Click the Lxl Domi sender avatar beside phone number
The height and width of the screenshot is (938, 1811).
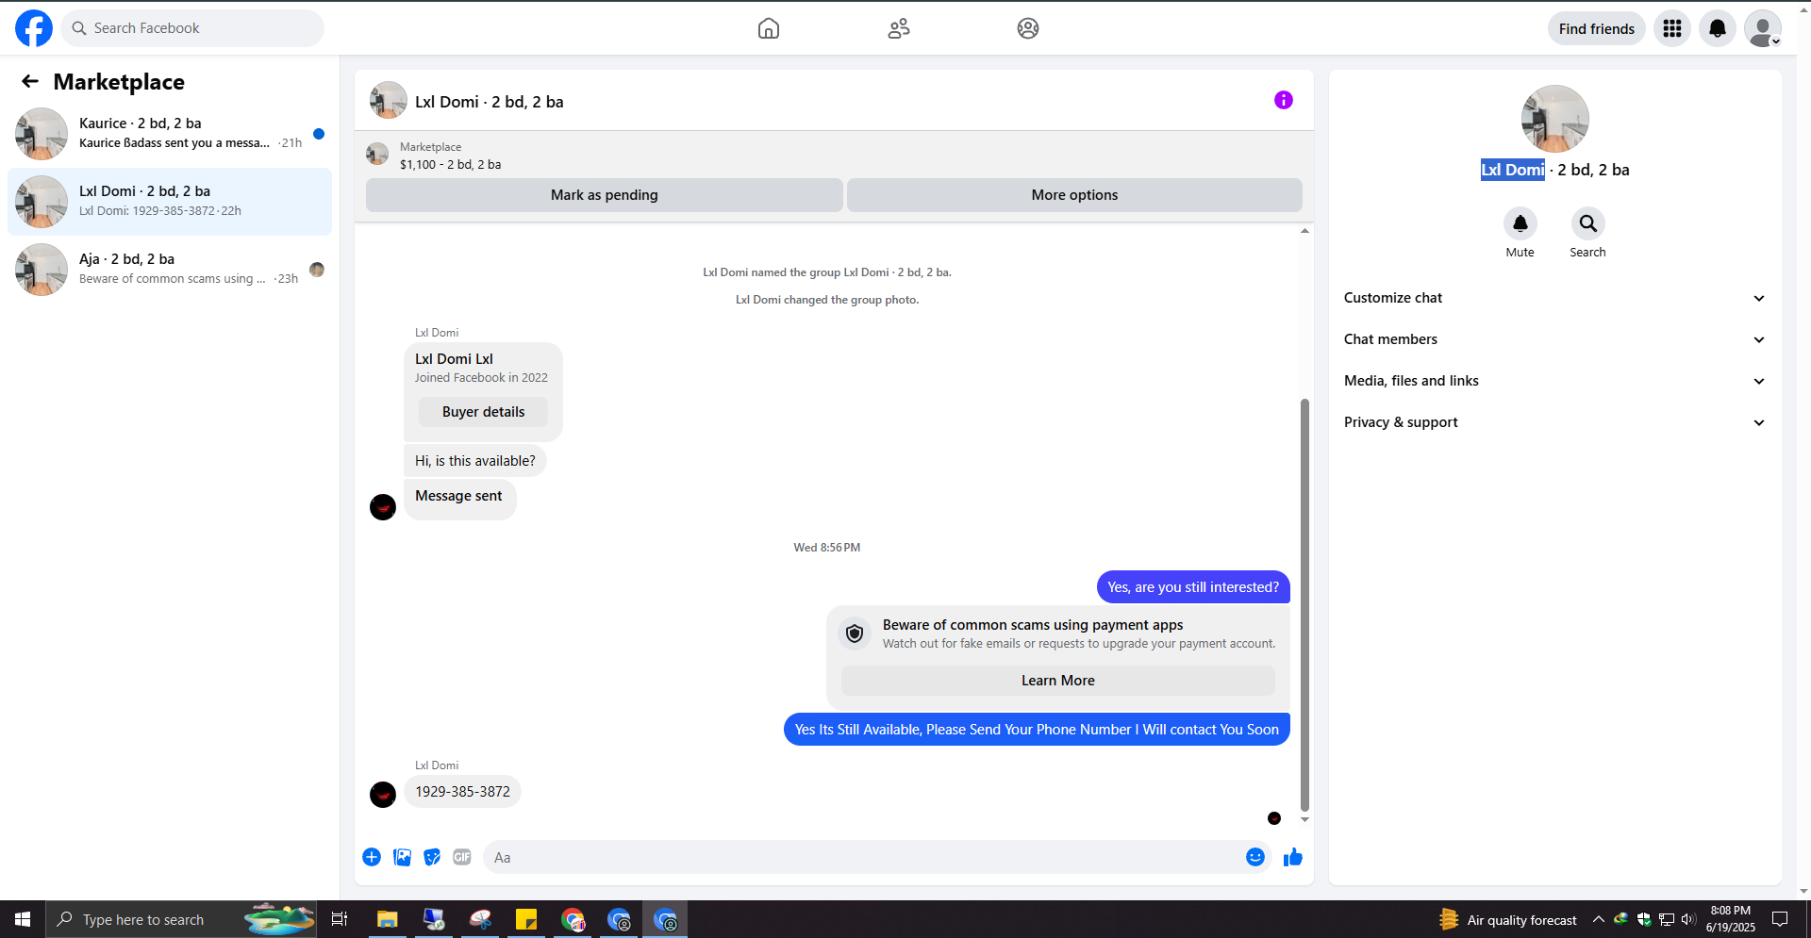[383, 795]
